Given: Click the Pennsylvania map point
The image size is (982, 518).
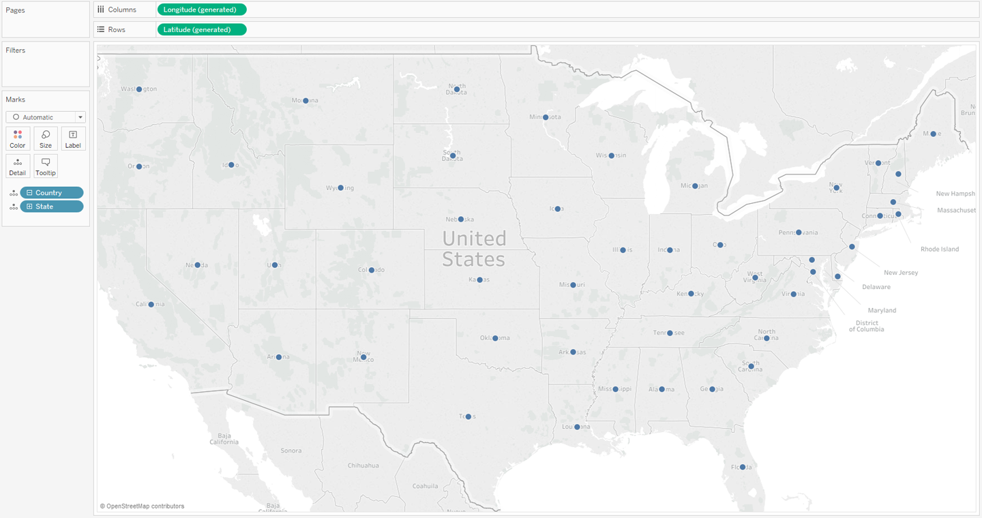Looking at the screenshot, I should click(799, 232).
